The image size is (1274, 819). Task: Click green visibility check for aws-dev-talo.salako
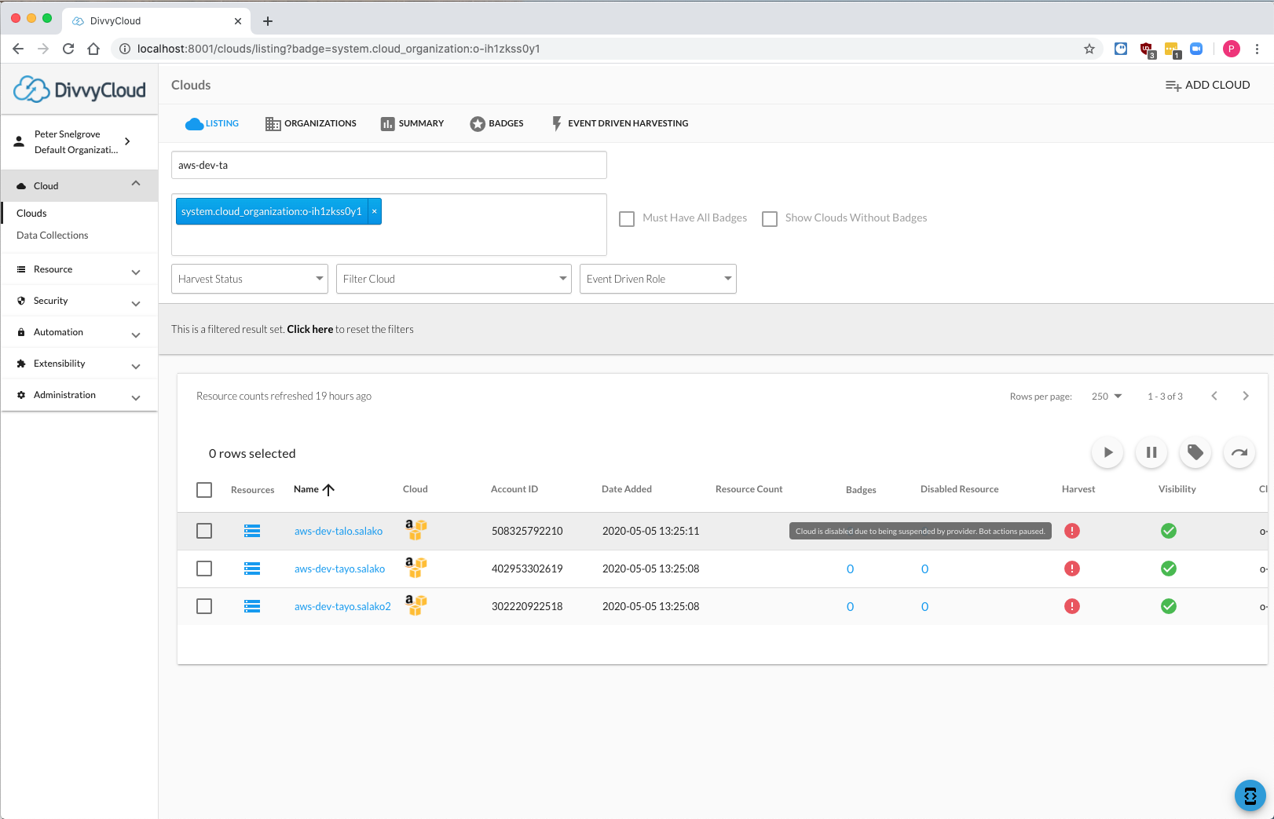point(1169,531)
